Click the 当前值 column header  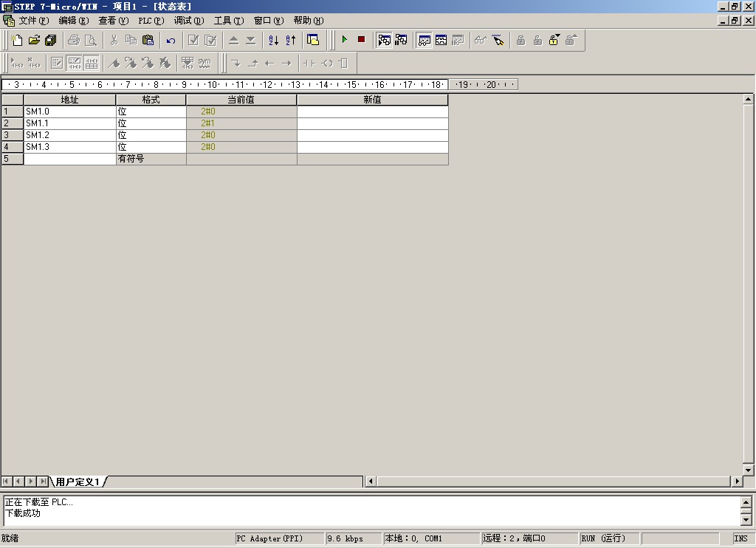point(241,100)
